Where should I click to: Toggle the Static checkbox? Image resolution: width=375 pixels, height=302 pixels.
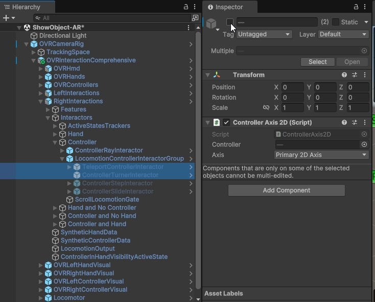coord(336,22)
